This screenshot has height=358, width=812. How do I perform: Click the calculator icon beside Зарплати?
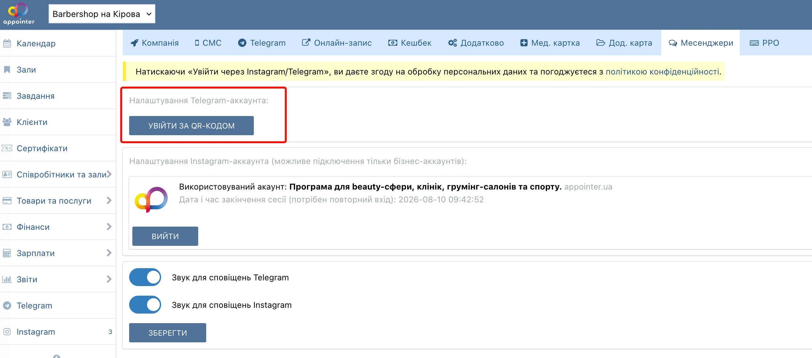pos(7,253)
